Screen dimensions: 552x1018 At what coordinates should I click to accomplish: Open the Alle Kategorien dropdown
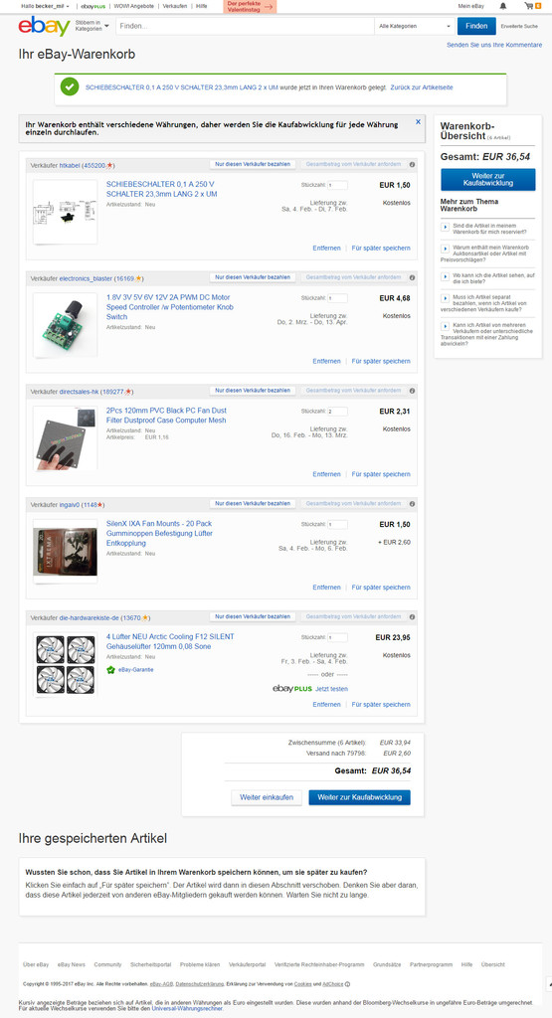click(415, 27)
